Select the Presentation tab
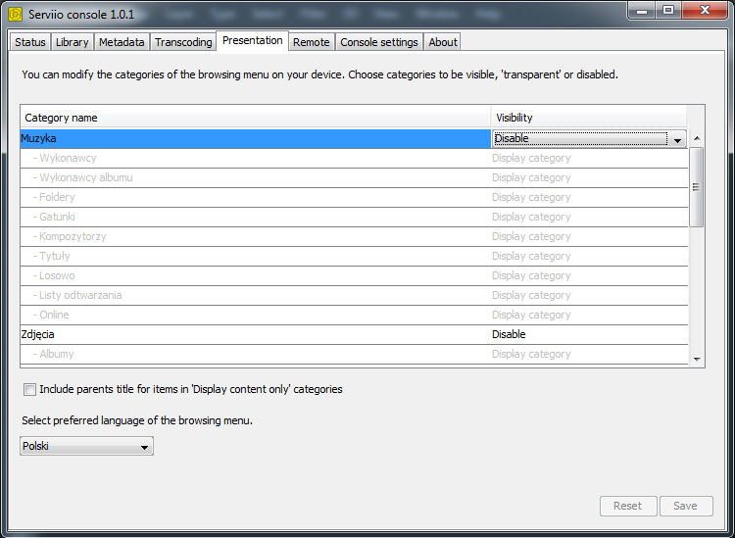 [252, 41]
